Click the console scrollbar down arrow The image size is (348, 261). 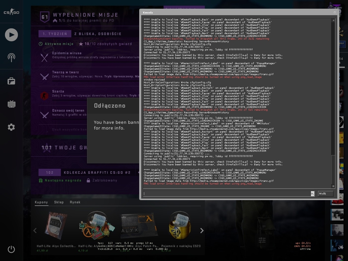[333, 186]
